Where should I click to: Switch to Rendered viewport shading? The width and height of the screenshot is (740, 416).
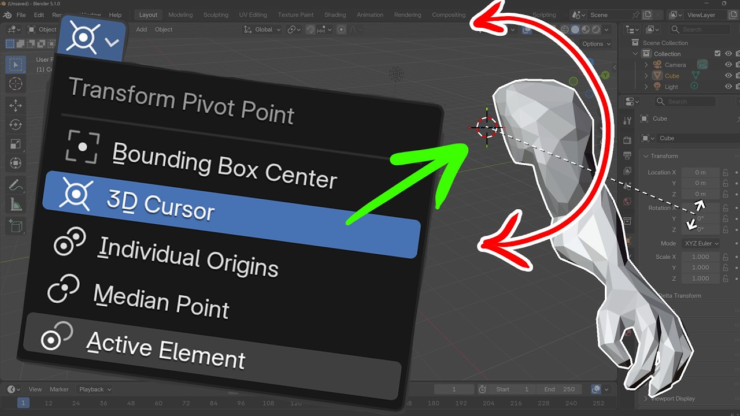596,29
